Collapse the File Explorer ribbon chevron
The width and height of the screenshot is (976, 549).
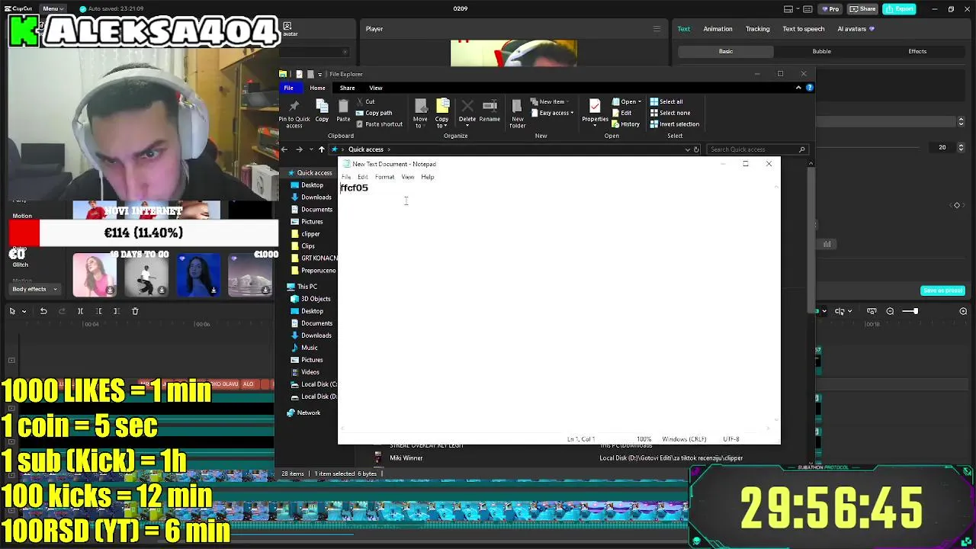pyautogui.click(x=798, y=88)
